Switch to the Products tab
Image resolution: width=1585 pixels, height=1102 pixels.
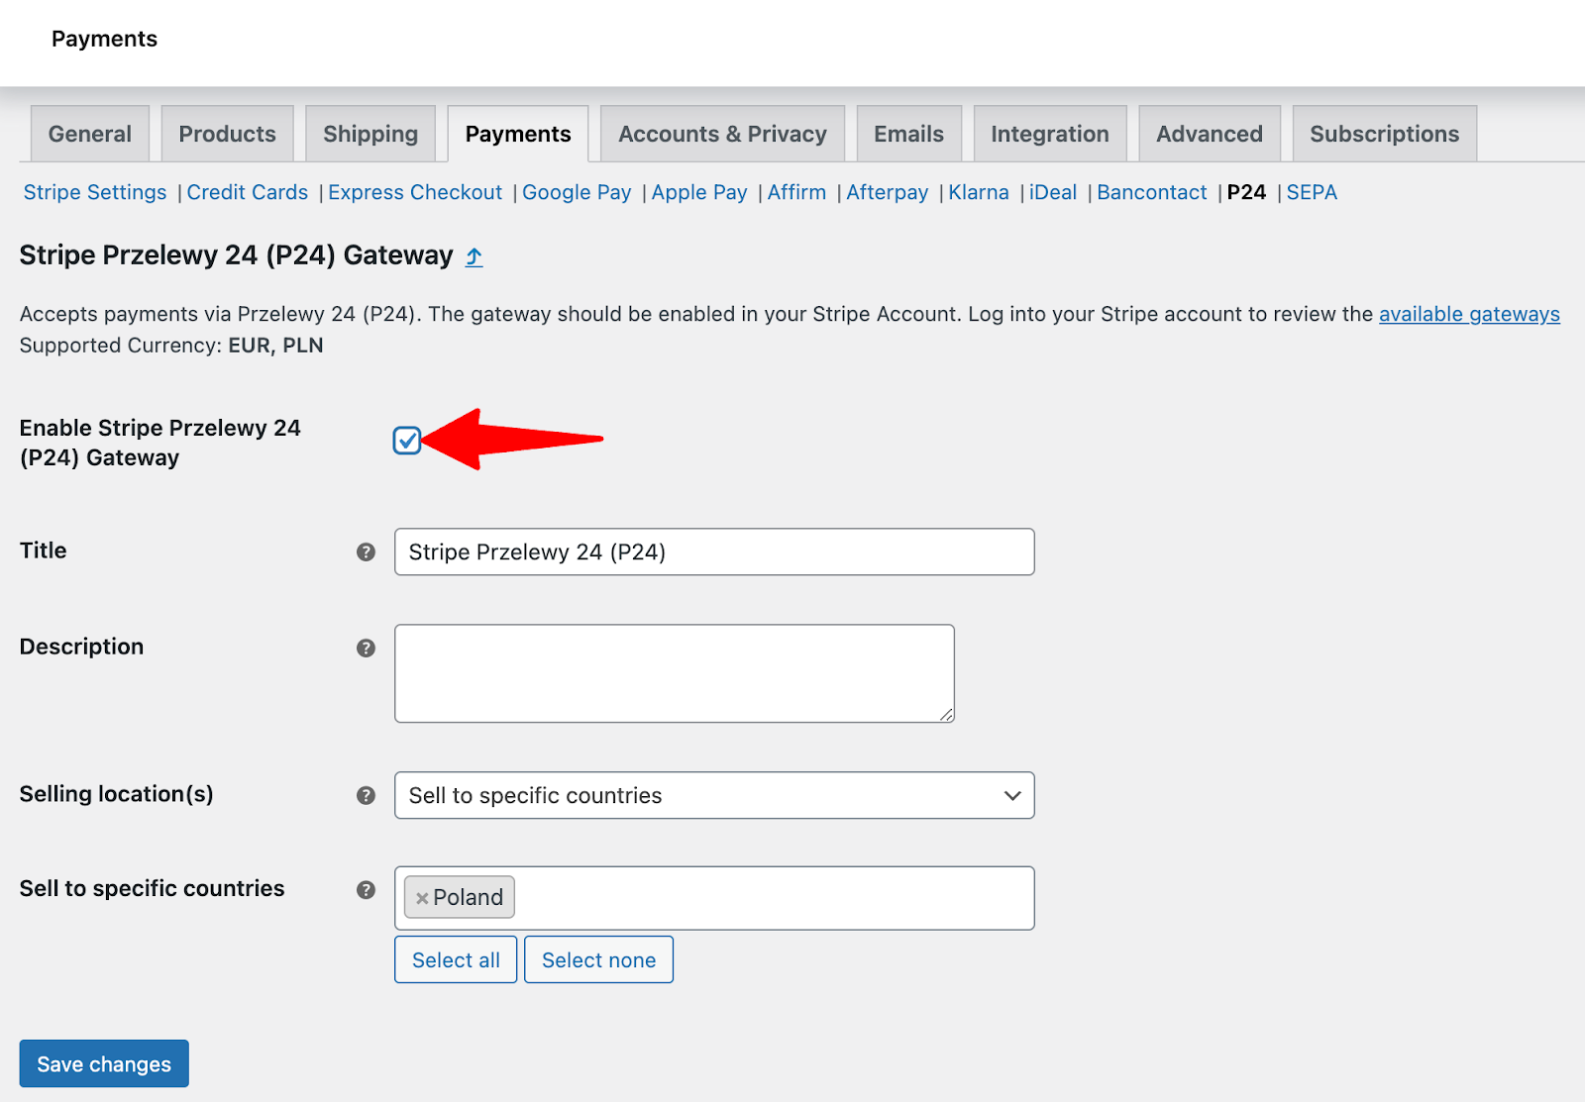pyautogui.click(x=228, y=134)
